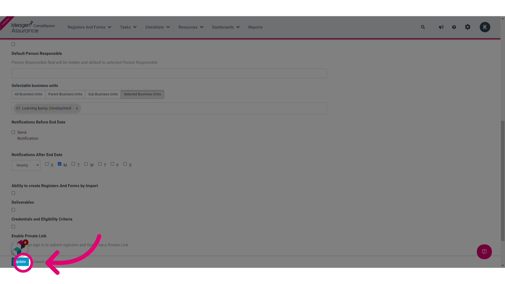Image resolution: width=505 pixels, height=284 pixels.
Task: Open the announcements megaphone icon
Action: click(441, 27)
